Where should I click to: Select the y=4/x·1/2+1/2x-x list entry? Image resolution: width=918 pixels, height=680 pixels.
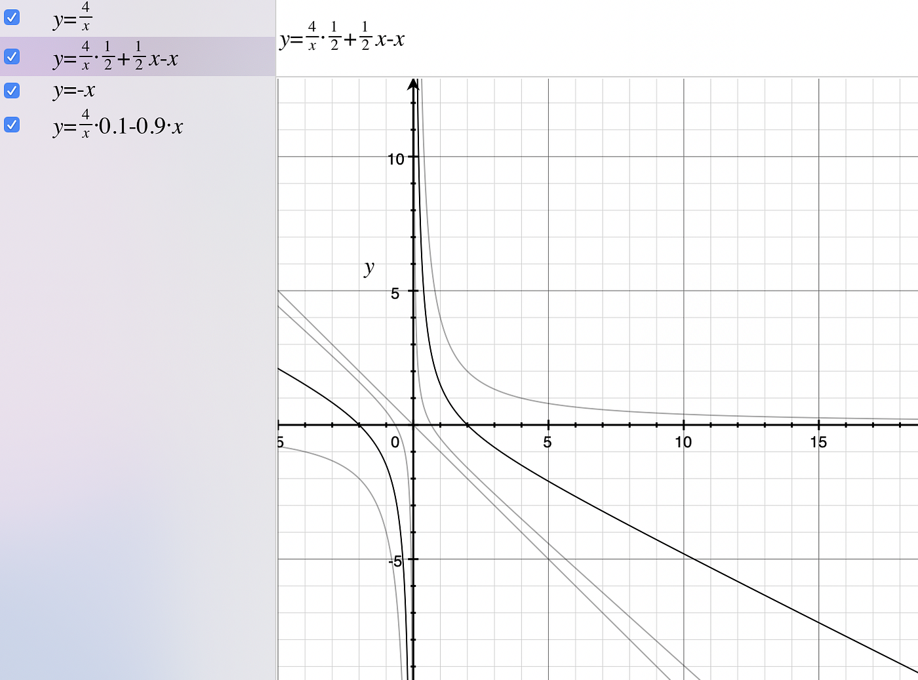[138, 56]
